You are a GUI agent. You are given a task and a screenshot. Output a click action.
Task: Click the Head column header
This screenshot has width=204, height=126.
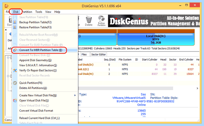click(163, 60)
